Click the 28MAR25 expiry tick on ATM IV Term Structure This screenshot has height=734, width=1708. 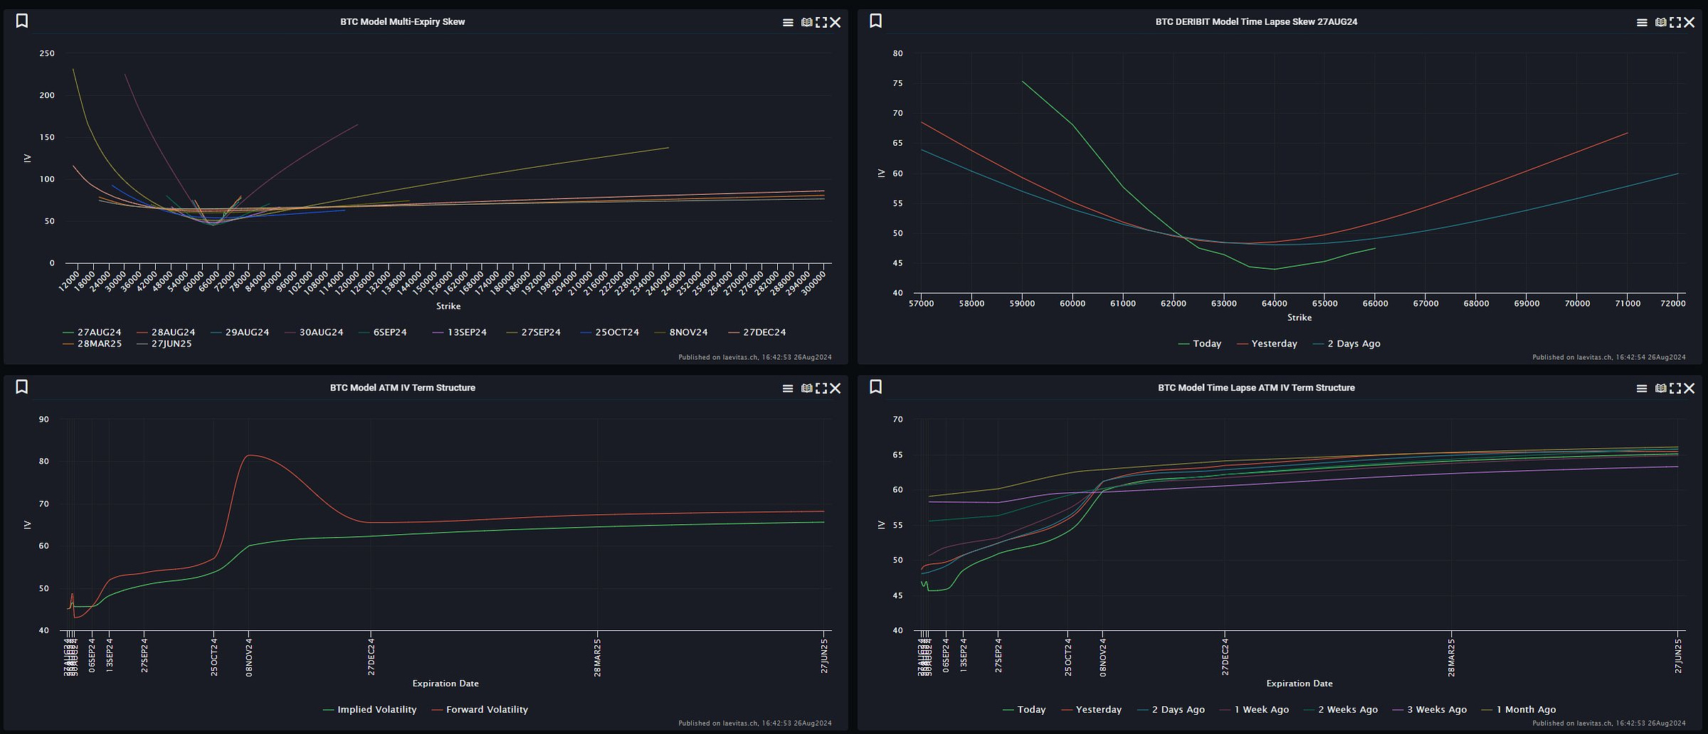[597, 657]
